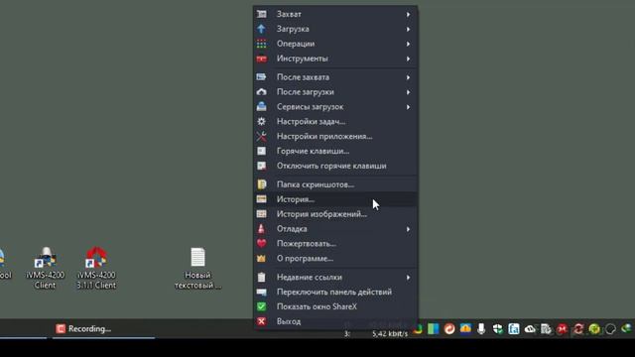635x357 pixels.
Task: Click the Отладка traffic cone icon
Action: 262,229
